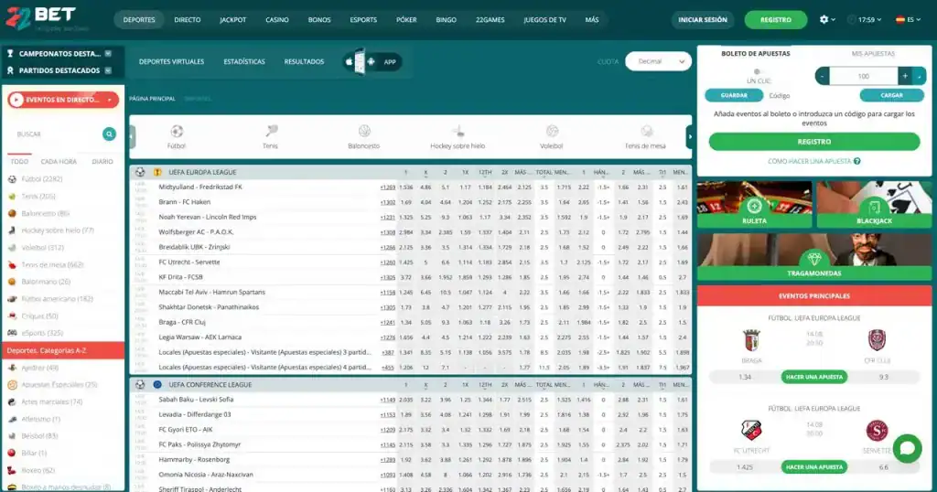This screenshot has width=937, height=492.
Task: Toggle the Un clic betting switch
Action: (x=757, y=72)
